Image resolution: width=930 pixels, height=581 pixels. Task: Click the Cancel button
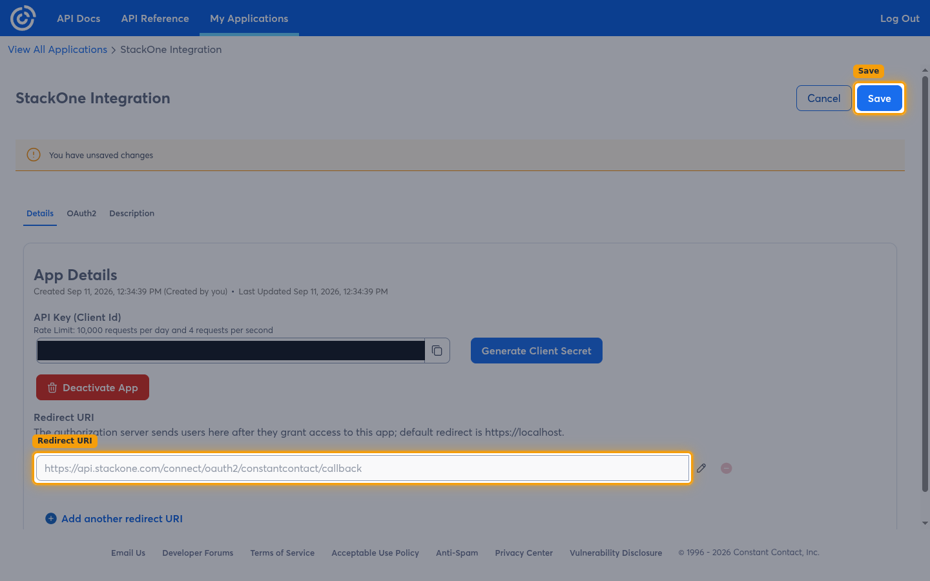pyautogui.click(x=824, y=98)
